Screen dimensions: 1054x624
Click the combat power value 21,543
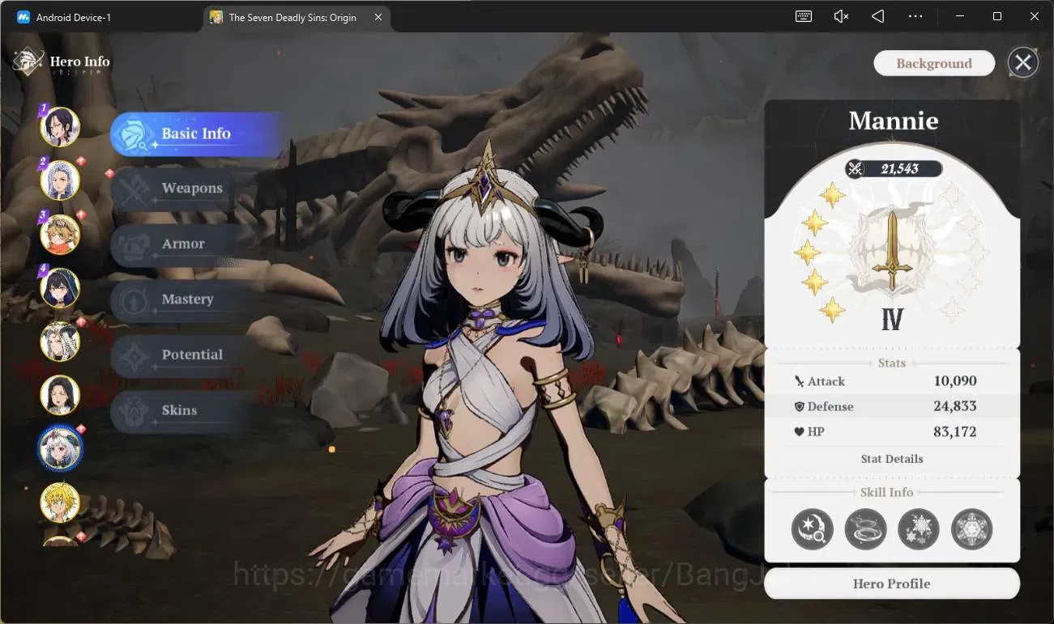pyautogui.click(x=900, y=168)
